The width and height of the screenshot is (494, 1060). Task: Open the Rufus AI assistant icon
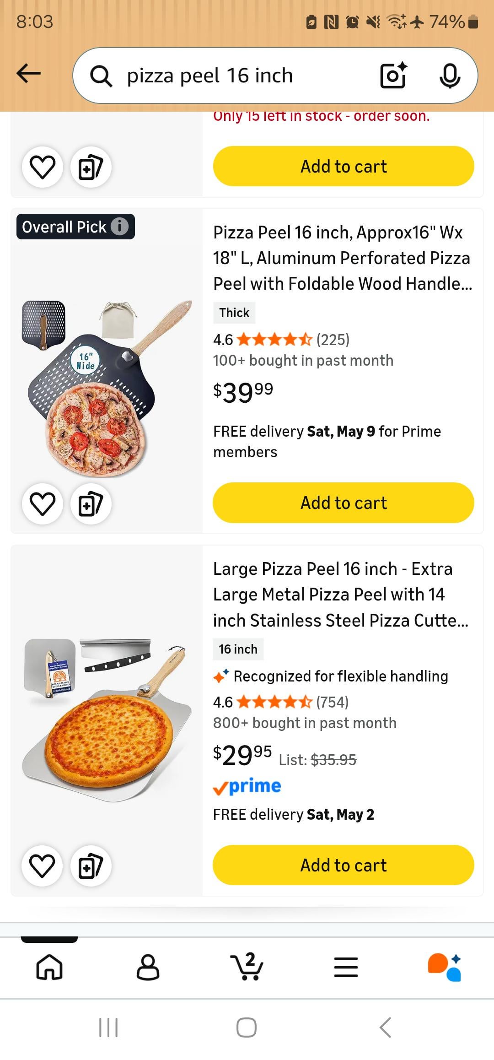pyautogui.click(x=444, y=967)
